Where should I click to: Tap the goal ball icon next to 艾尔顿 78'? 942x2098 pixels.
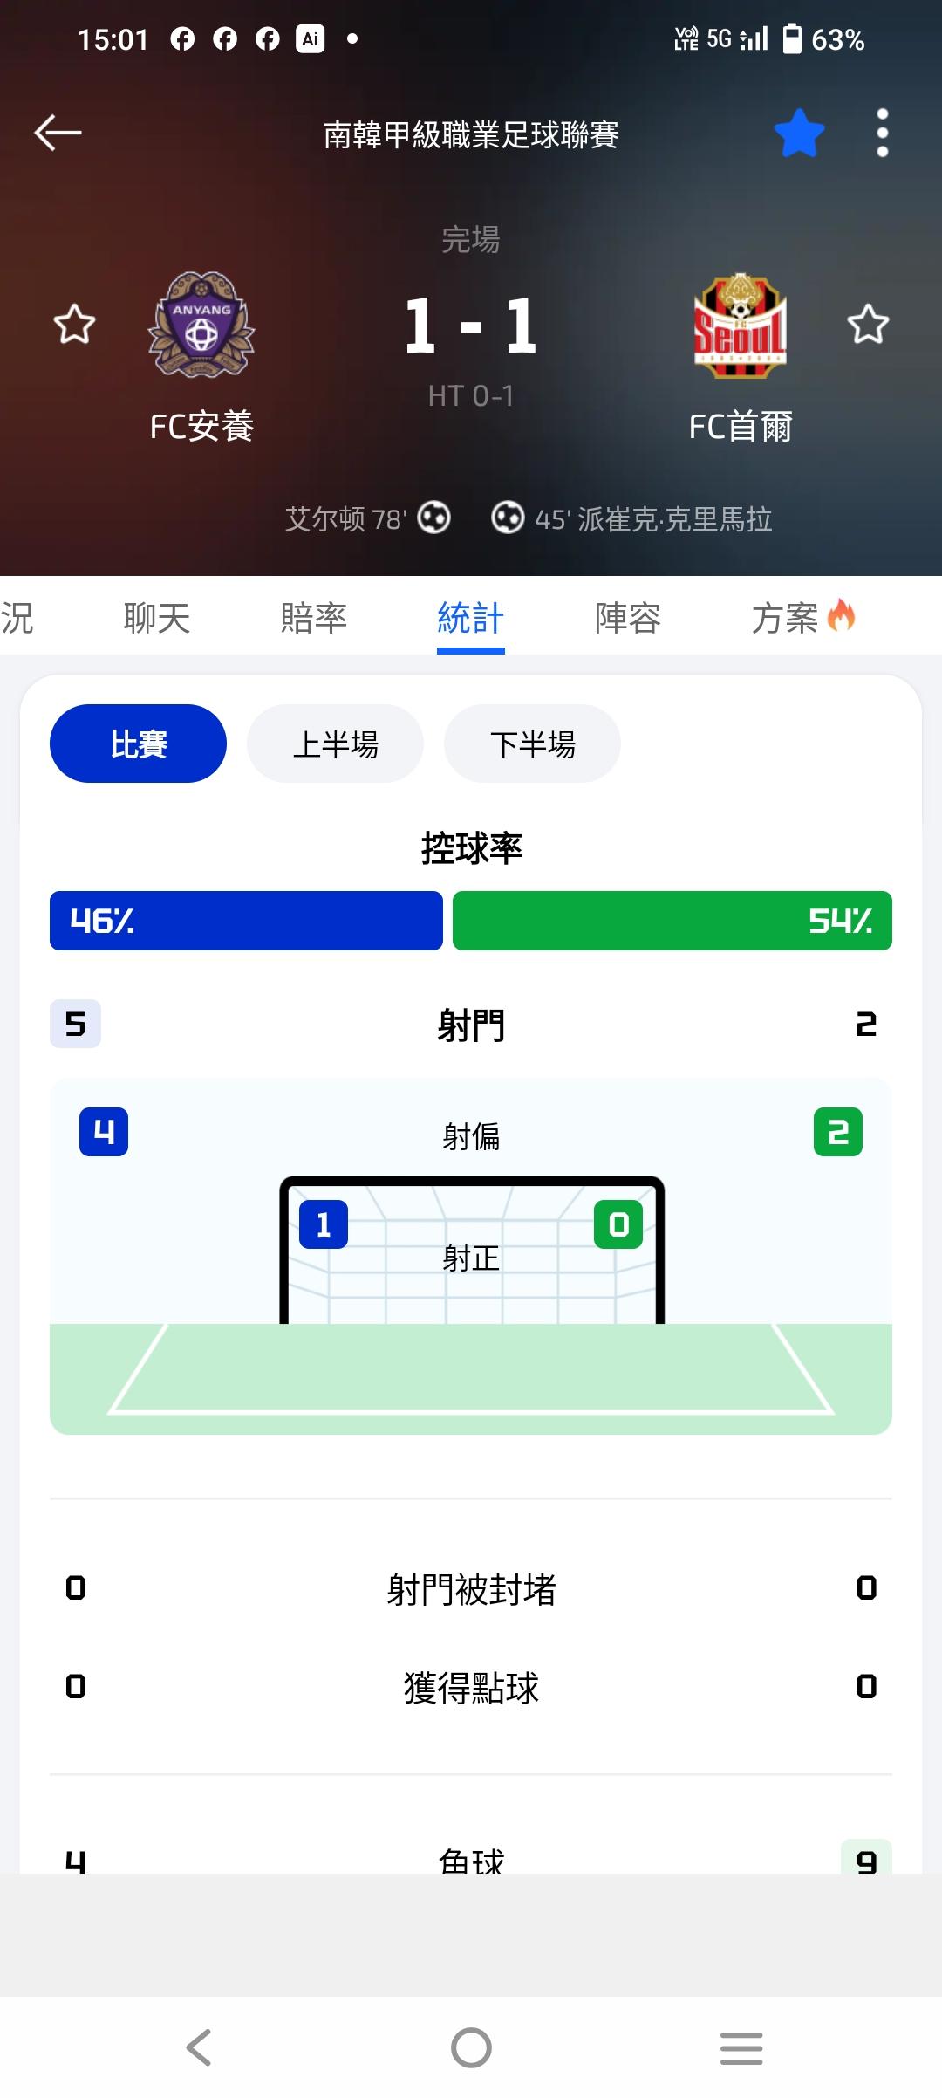pyautogui.click(x=433, y=518)
